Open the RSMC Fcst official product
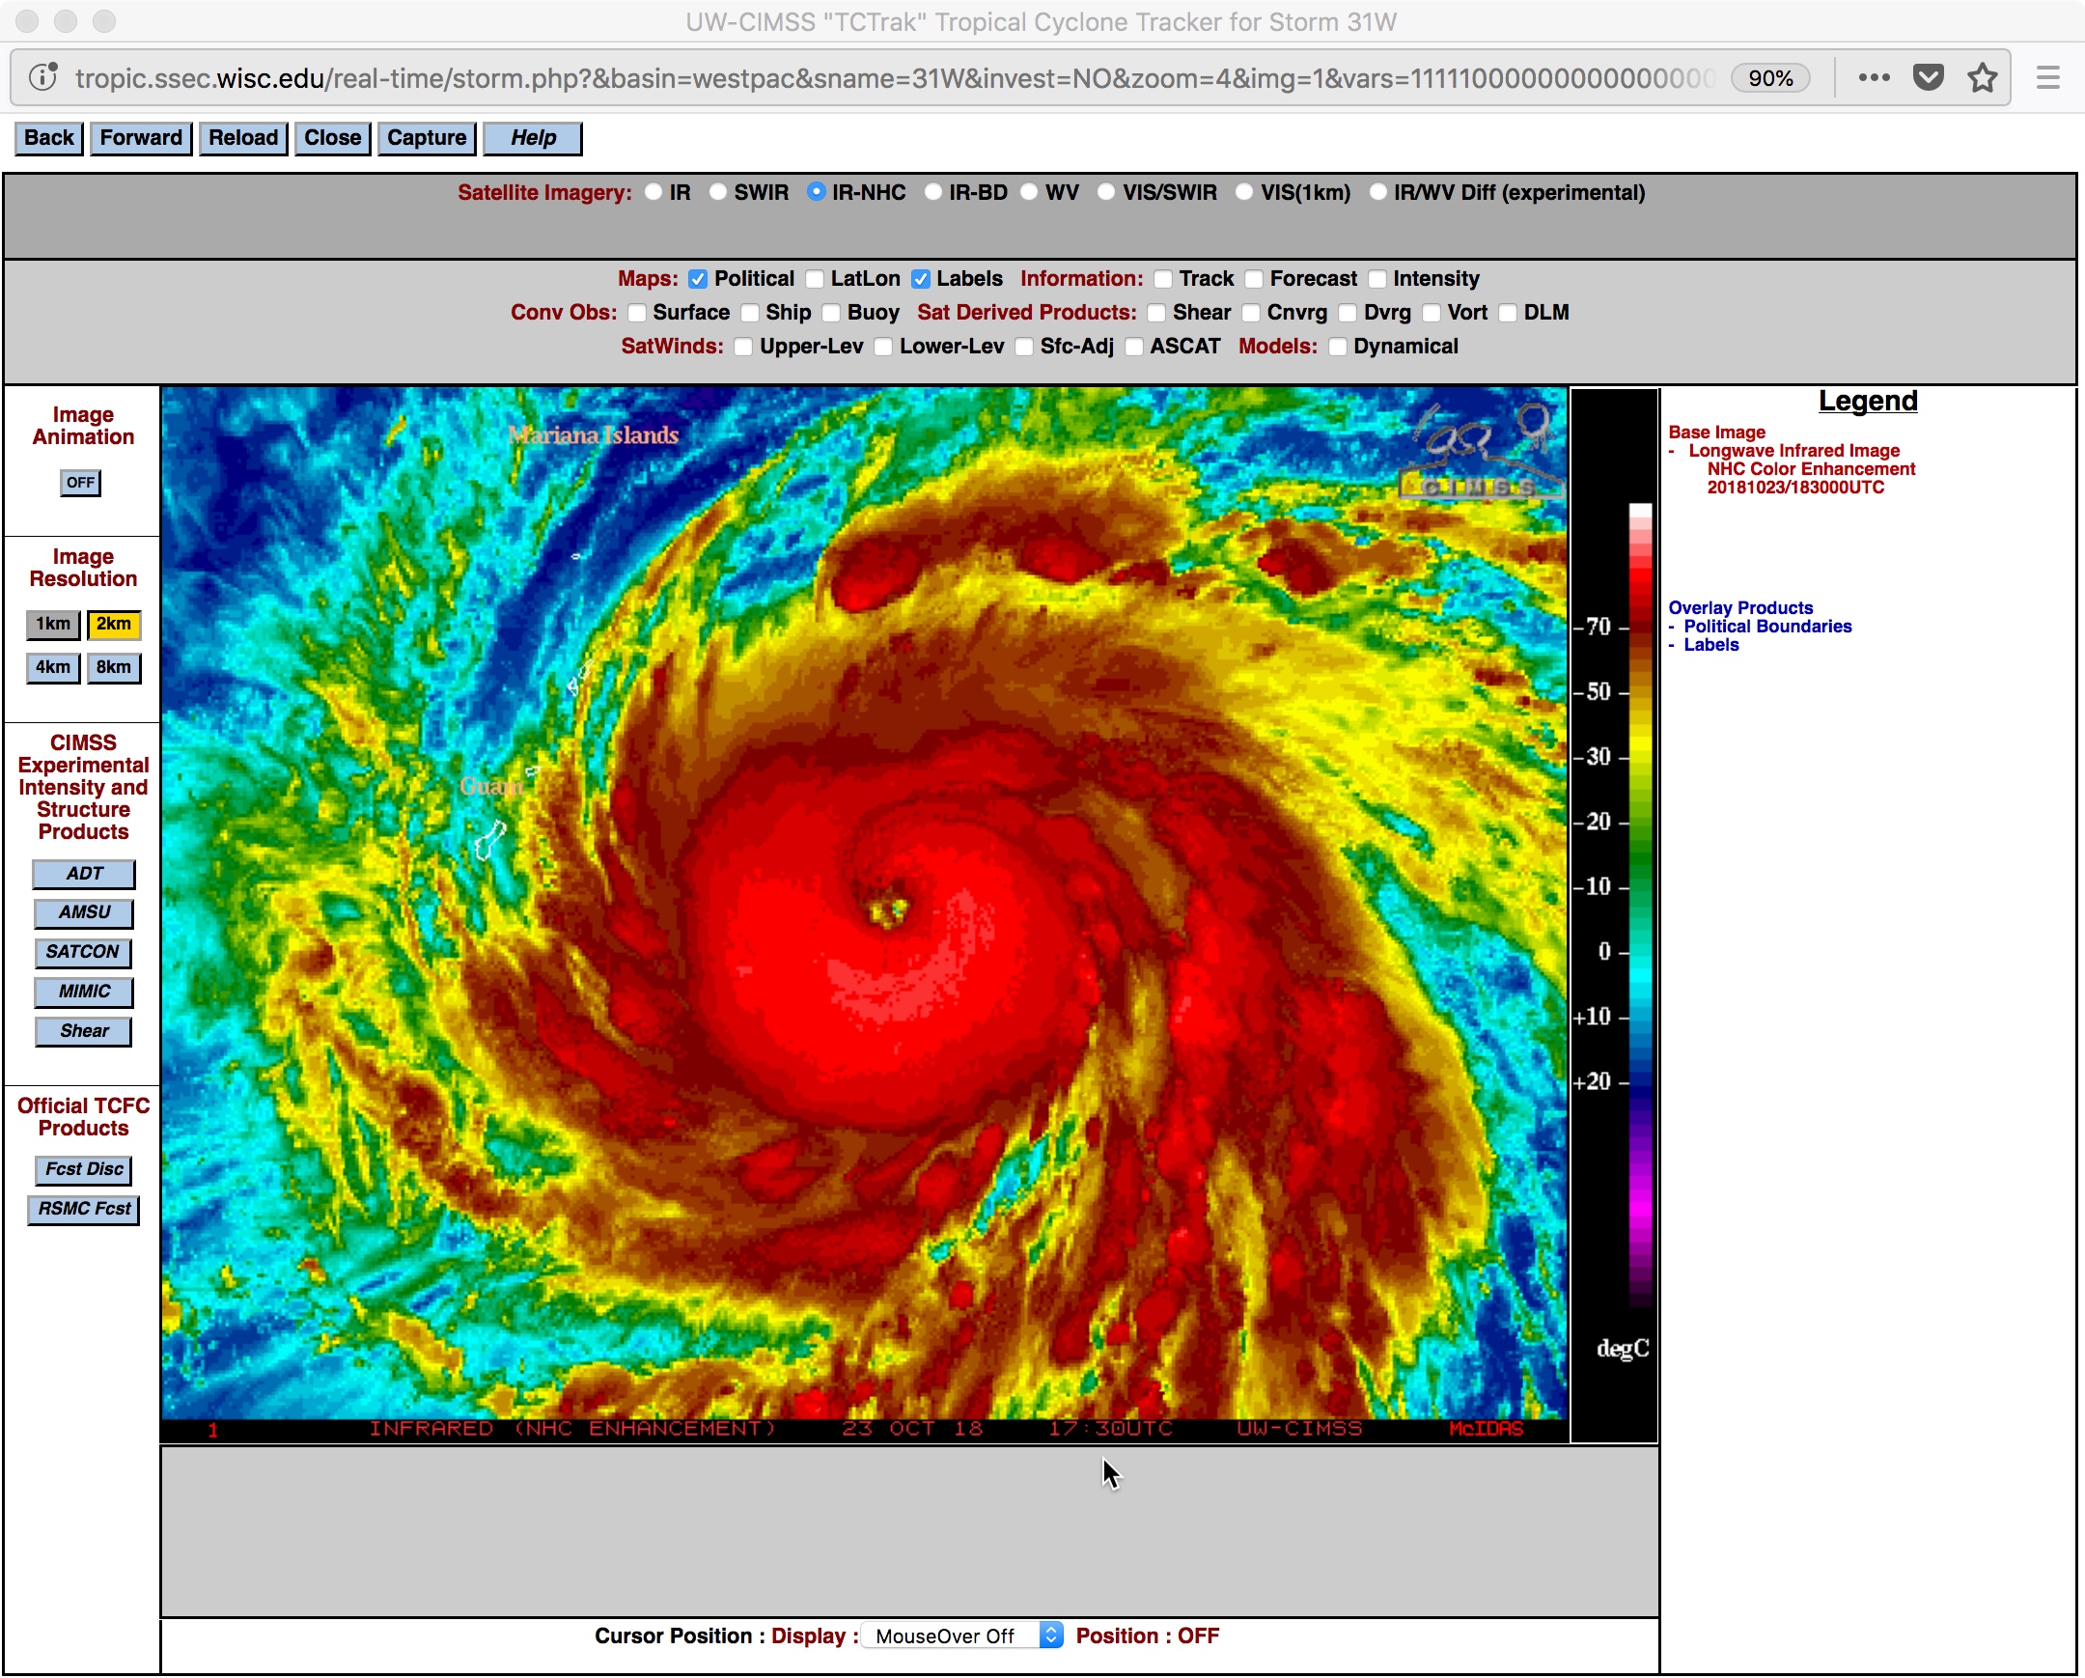This screenshot has height=1678, width=2085. point(84,1210)
